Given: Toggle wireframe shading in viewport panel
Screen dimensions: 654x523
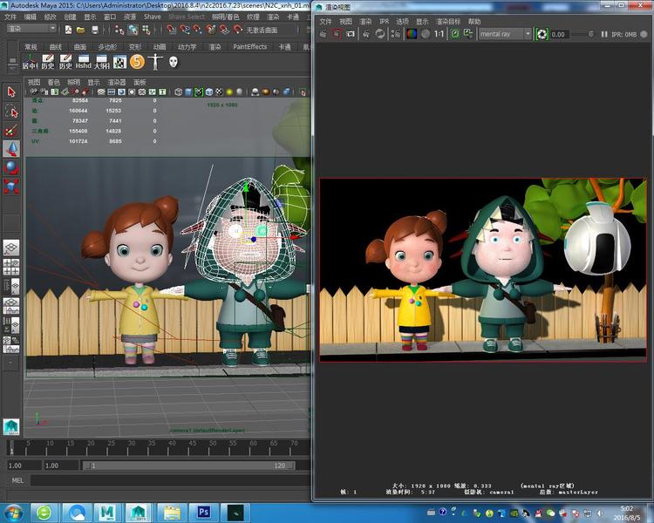Looking at the screenshot, I should point(179,92).
